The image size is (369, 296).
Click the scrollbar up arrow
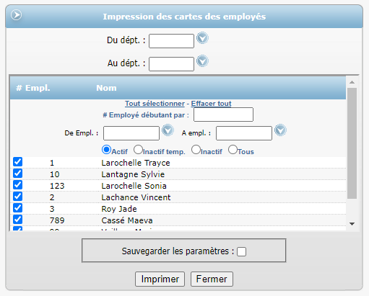click(352, 82)
